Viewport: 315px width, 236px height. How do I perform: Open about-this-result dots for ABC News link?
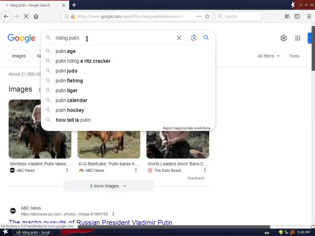tap(113, 214)
